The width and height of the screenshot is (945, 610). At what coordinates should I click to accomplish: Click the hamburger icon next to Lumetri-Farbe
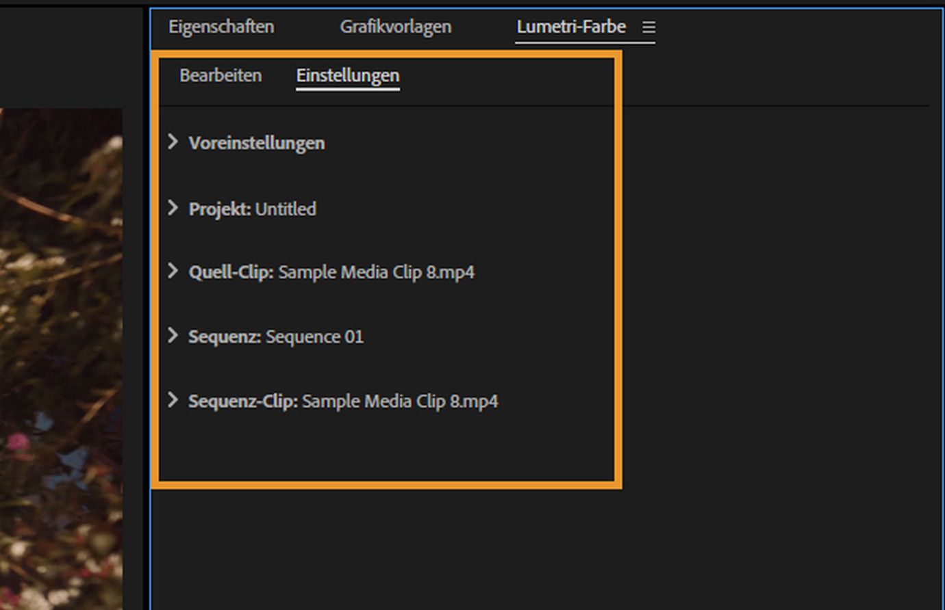(x=649, y=27)
